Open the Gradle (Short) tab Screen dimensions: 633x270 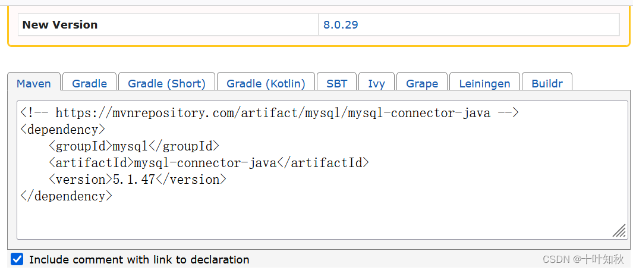(x=167, y=81)
